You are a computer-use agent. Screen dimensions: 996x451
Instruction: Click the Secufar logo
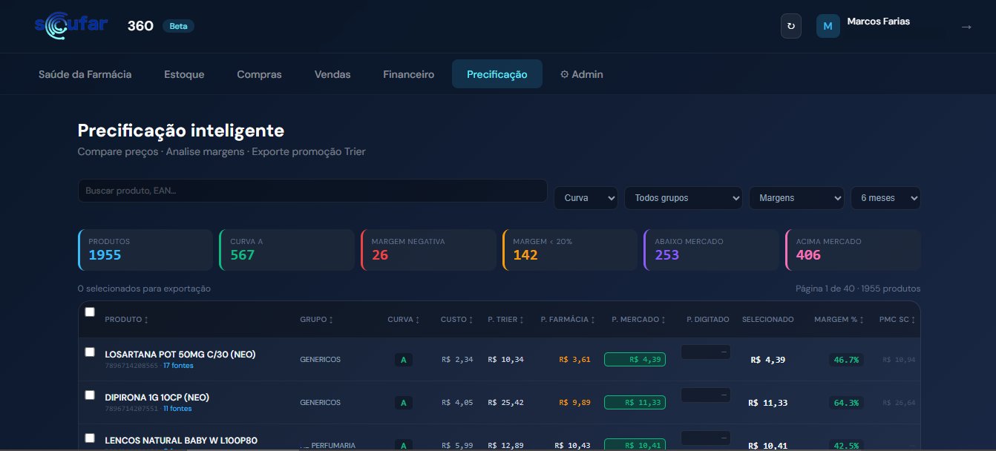click(x=71, y=26)
